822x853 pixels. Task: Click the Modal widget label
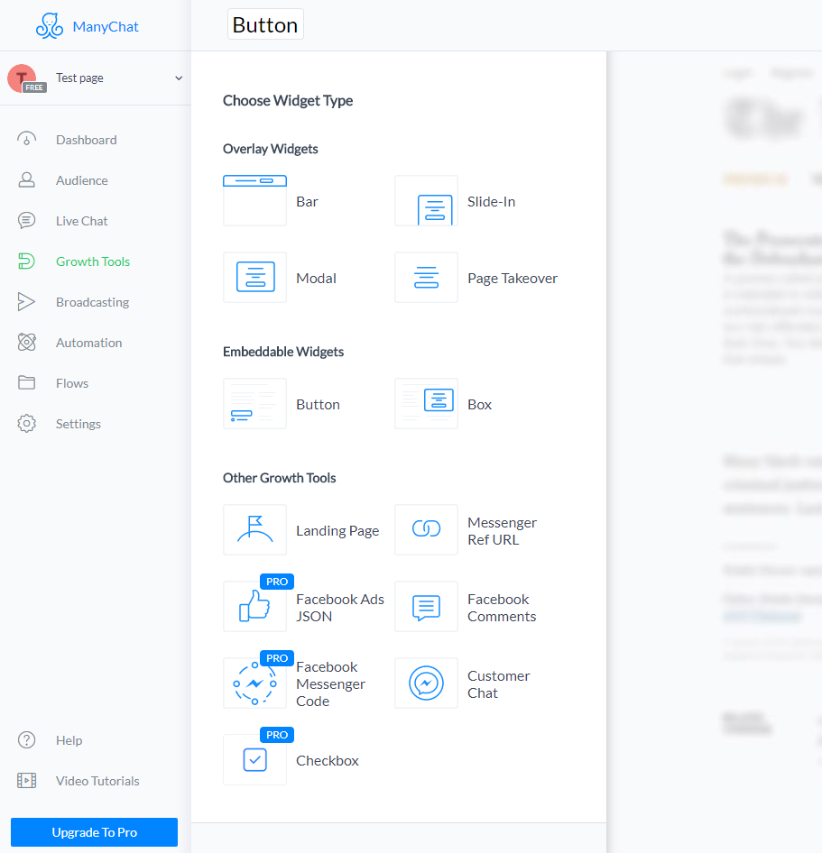tap(316, 278)
